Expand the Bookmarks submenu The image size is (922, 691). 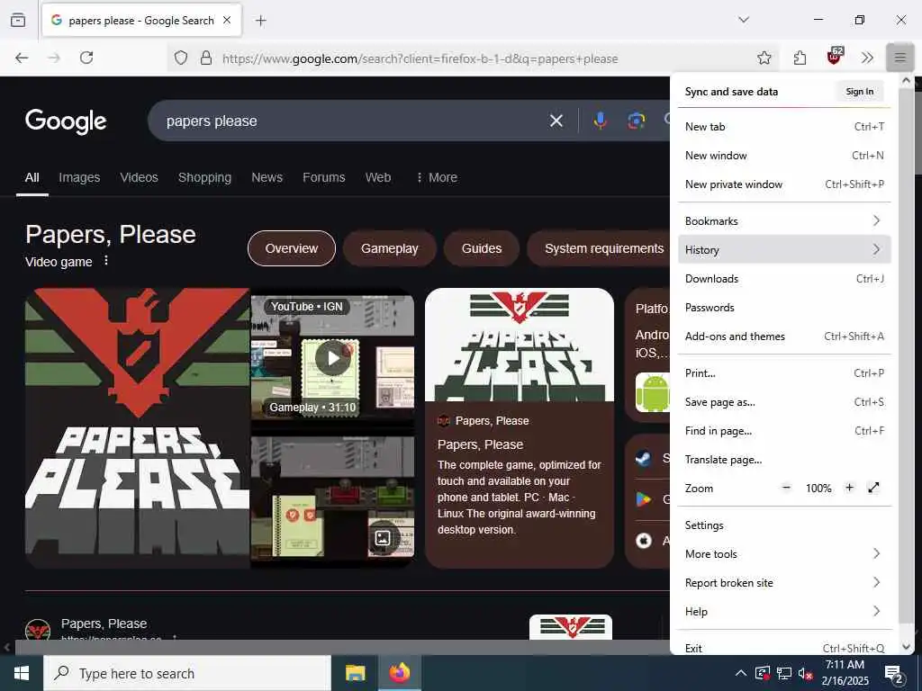pos(784,221)
